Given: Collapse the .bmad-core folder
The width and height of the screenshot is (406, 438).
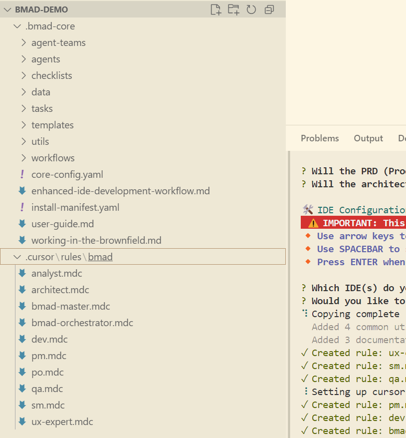Looking at the screenshot, I should point(17,26).
